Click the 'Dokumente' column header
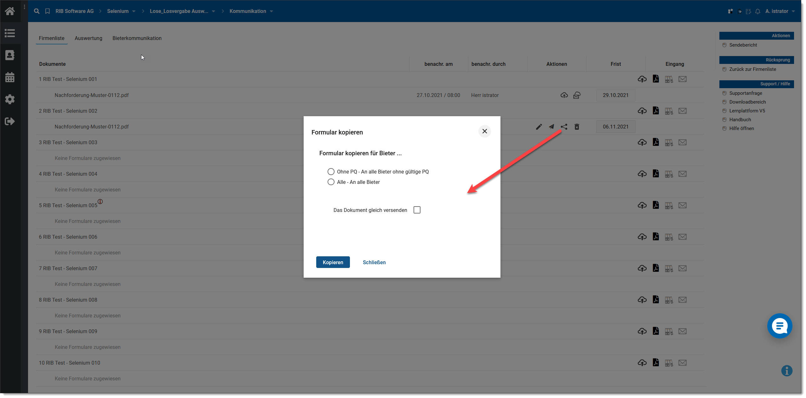 [x=52, y=64]
